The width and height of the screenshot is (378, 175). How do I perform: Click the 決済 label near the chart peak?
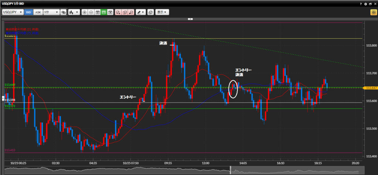tap(163, 43)
